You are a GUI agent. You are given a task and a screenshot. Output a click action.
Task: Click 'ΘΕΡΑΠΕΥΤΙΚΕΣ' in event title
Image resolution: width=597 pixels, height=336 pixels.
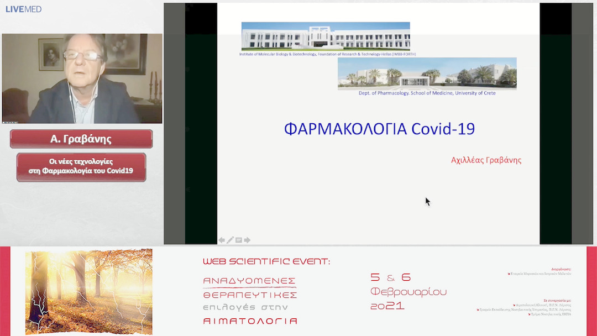(x=250, y=295)
